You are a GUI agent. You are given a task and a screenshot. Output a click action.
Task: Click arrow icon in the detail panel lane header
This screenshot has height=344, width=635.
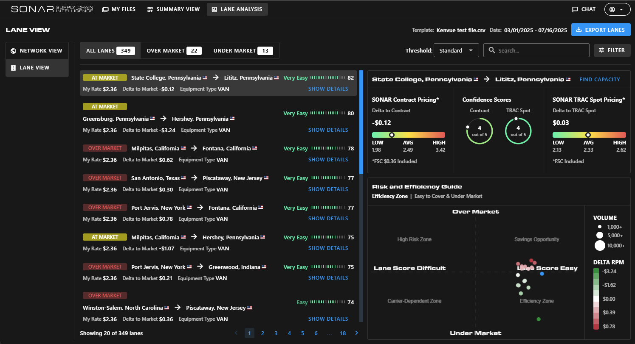click(487, 79)
